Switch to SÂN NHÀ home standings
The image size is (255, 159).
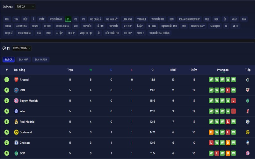[x=23, y=59]
